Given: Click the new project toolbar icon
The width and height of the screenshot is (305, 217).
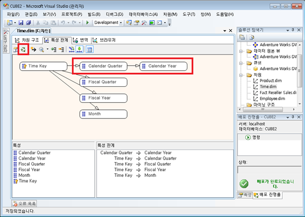Looking at the screenshot, I should (10, 23).
